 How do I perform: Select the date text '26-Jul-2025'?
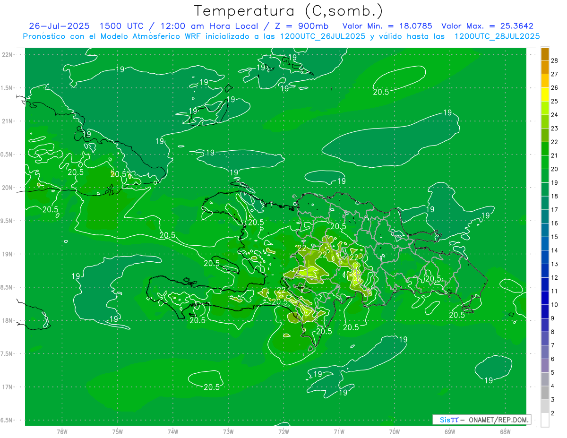[x=60, y=26]
